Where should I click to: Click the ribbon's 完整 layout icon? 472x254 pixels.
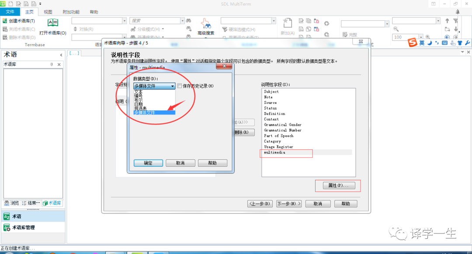click(x=350, y=34)
